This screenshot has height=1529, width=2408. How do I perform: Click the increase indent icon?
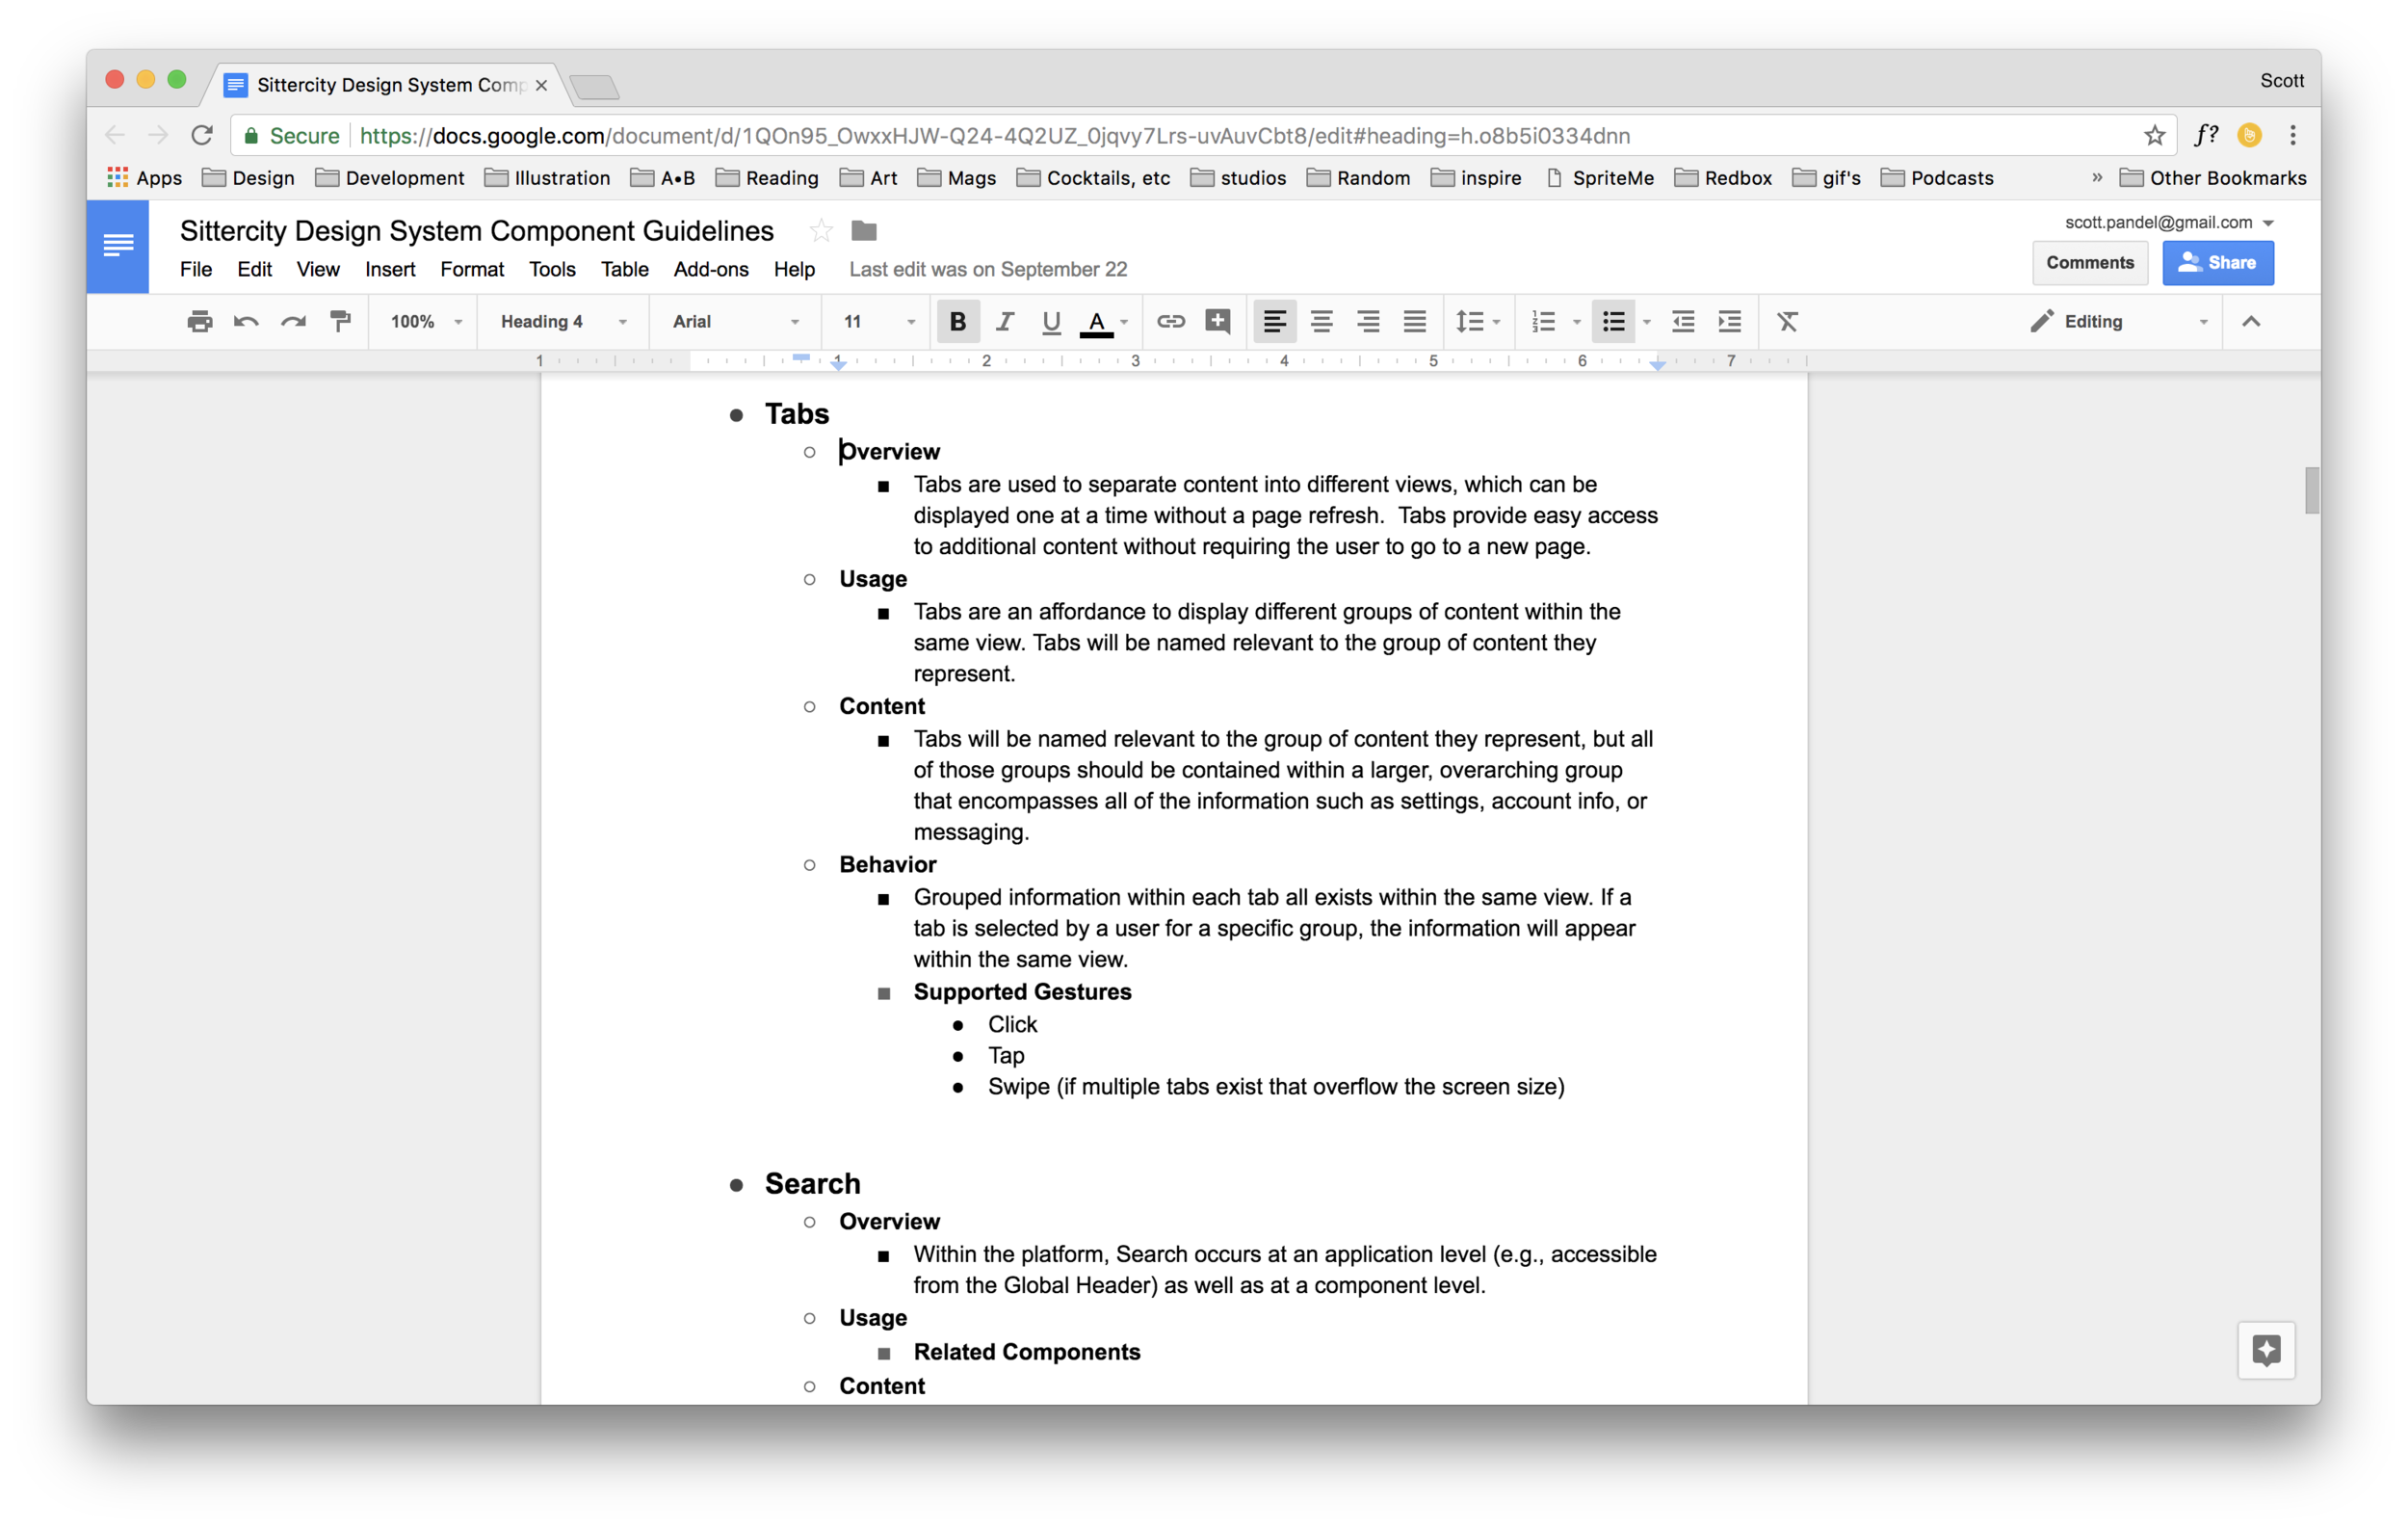(1729, 321)
